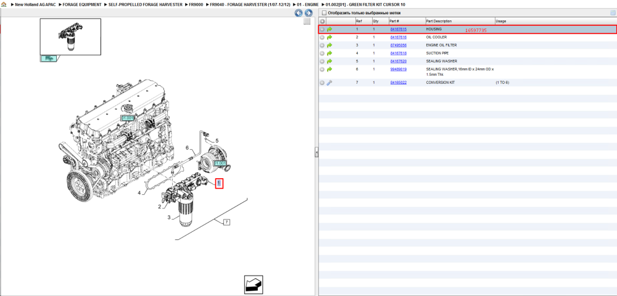Viewport: 617px width, 296px height.
Task: Select callout 1 in the diagram
Action: pyautogui.click(x=219, y=183)
